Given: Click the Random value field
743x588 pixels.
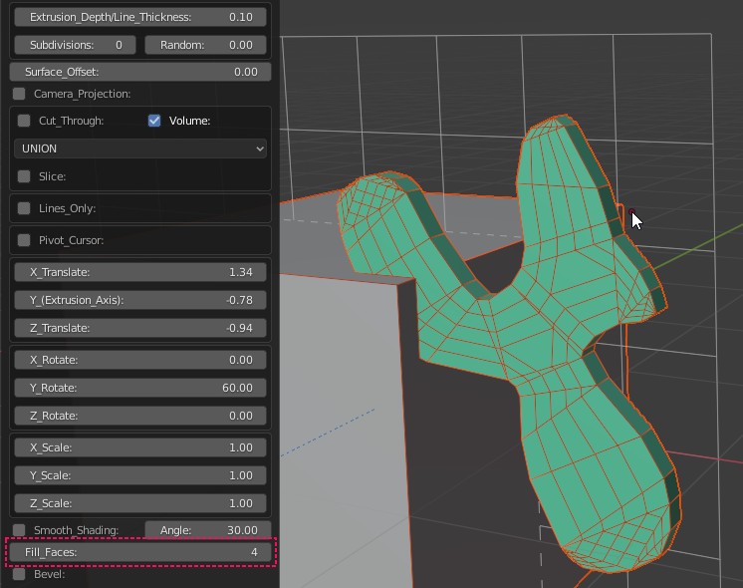Looking at the screenshot, I should click(x=205, y=45).
